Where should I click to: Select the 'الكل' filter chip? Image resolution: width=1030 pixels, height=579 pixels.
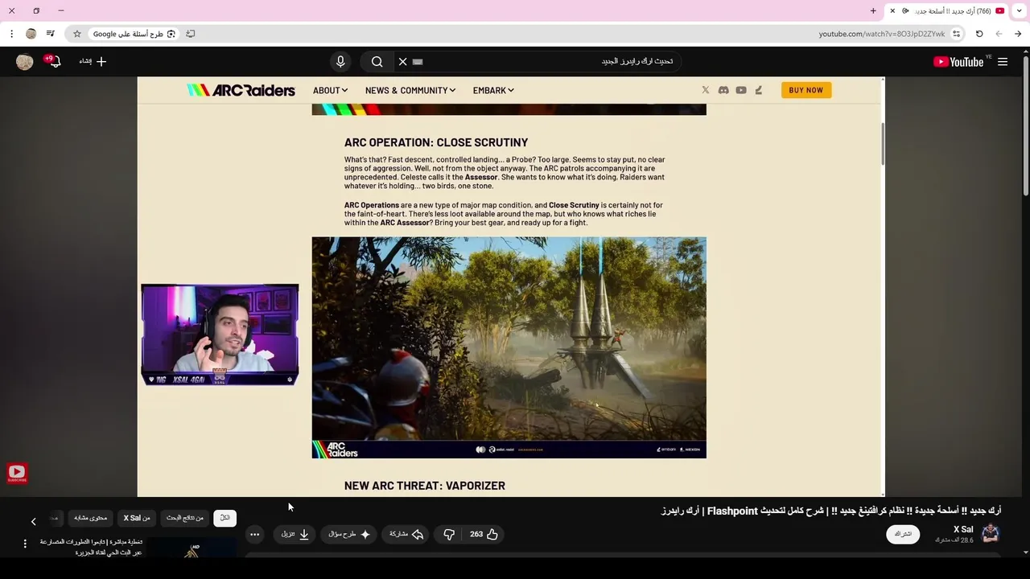point(225,518)
